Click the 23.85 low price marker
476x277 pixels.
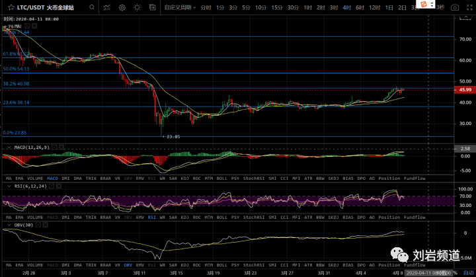171,137
